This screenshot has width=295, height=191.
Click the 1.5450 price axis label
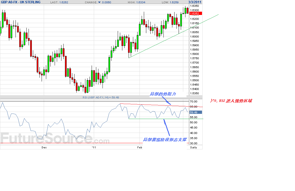(194, 84)
